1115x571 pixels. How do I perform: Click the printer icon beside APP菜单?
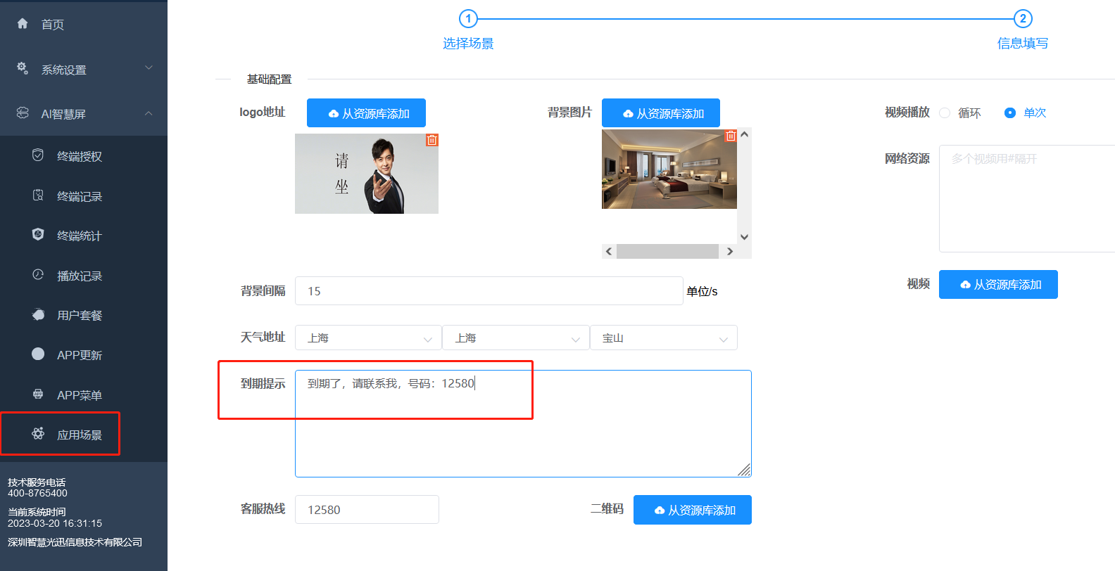(x=38, y=394)
